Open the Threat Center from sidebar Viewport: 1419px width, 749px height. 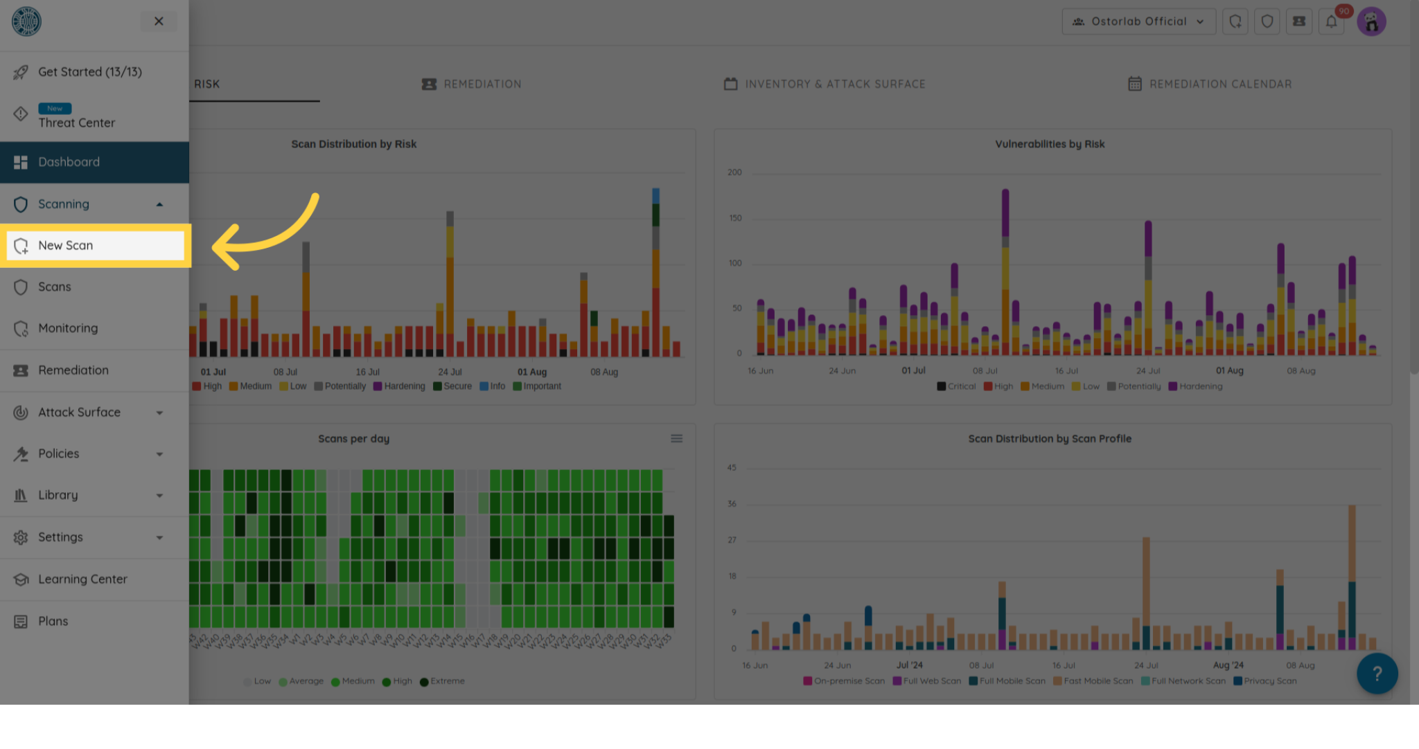click(x=76, y=123)
